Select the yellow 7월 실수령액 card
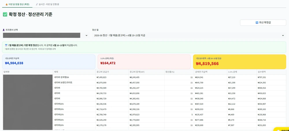 (x=240, y=62)
